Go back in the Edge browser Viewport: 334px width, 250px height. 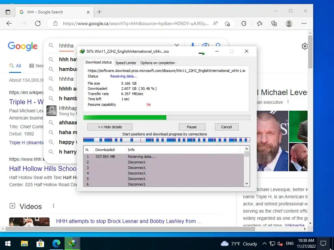[x=9, y=23]
